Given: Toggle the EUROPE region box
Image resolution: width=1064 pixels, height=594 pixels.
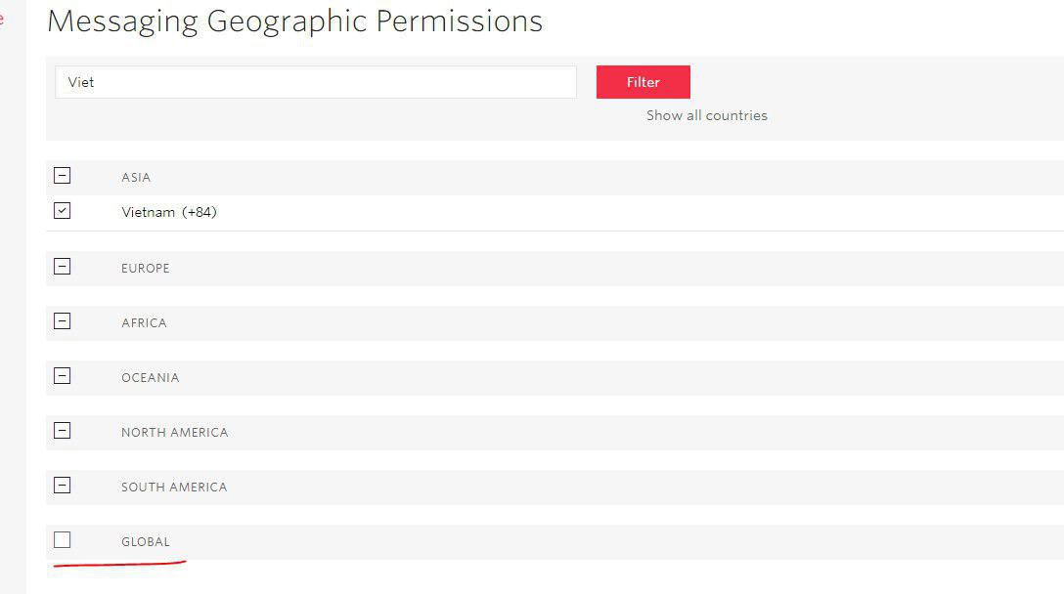Looking at the screenshot, I should point(63,267).
